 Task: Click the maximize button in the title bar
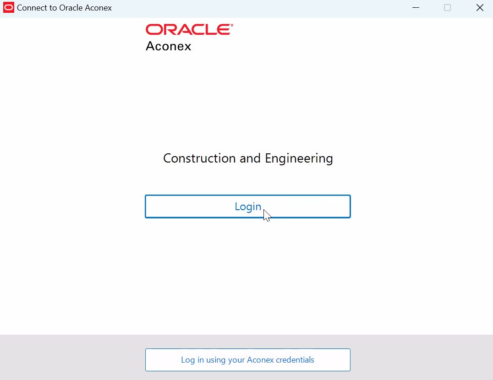point(447,7)
